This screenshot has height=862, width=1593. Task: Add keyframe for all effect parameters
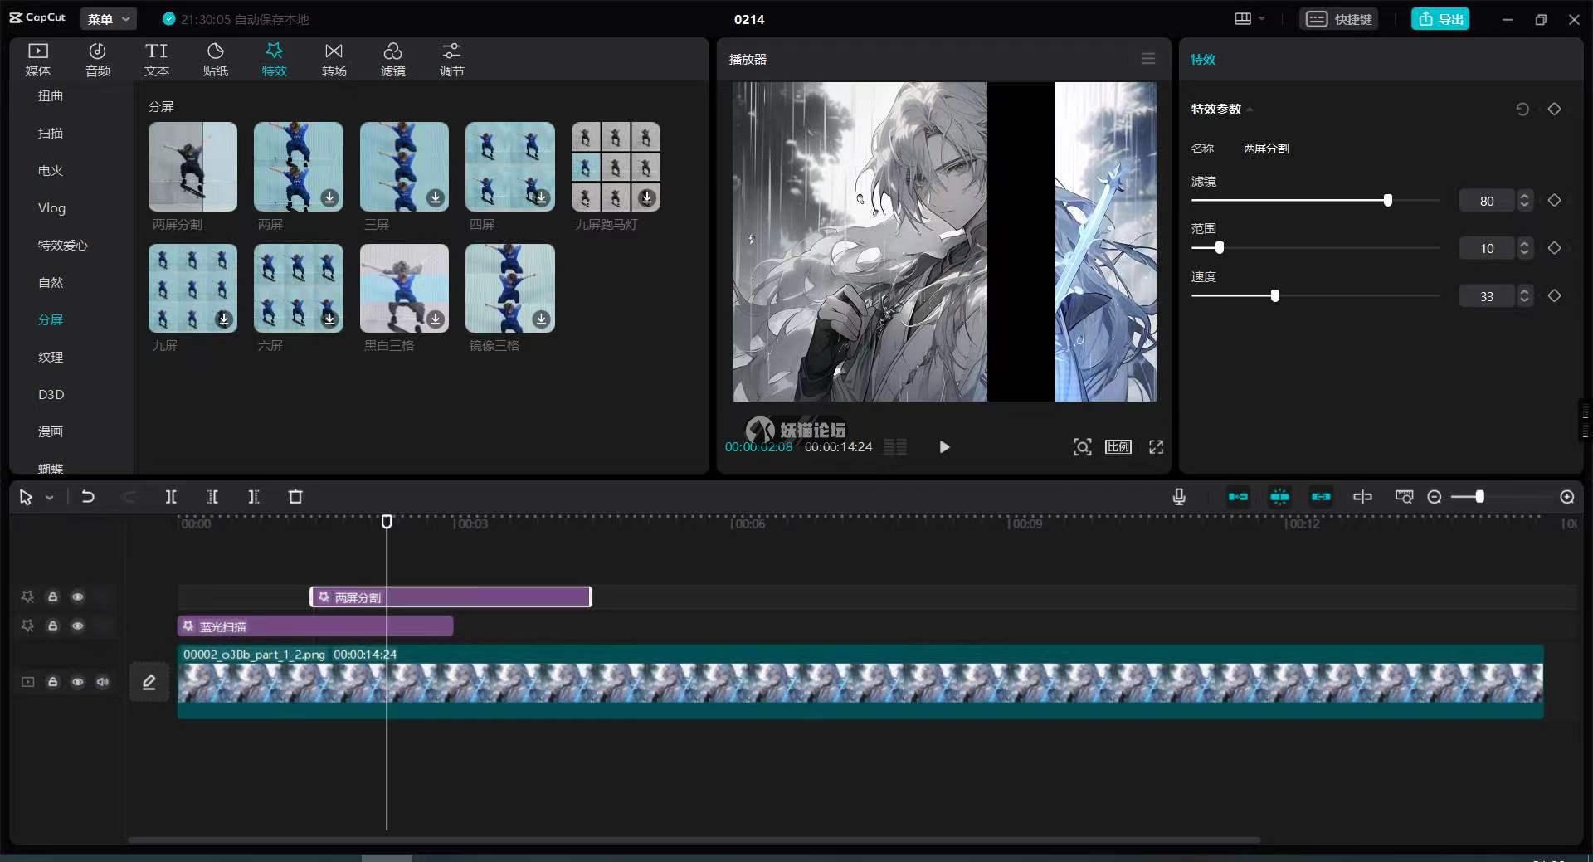(x=1554, y=110)
